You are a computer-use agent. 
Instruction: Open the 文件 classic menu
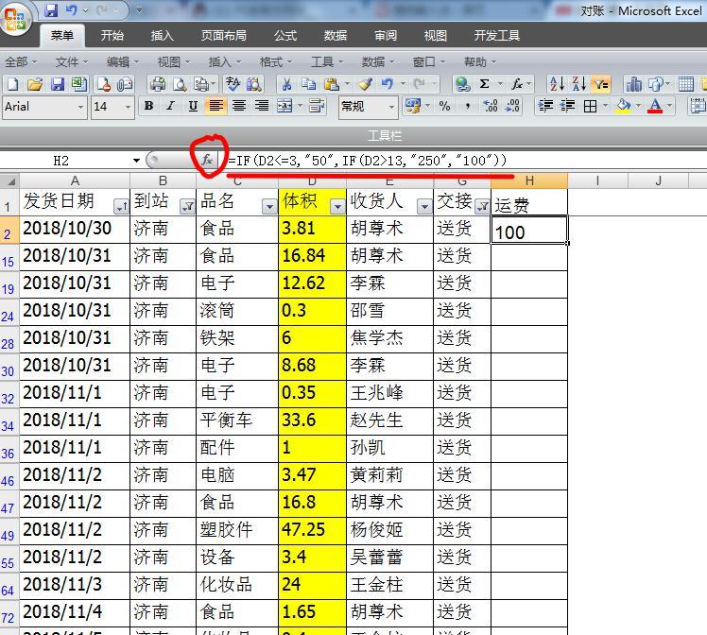tap(72, 61)
